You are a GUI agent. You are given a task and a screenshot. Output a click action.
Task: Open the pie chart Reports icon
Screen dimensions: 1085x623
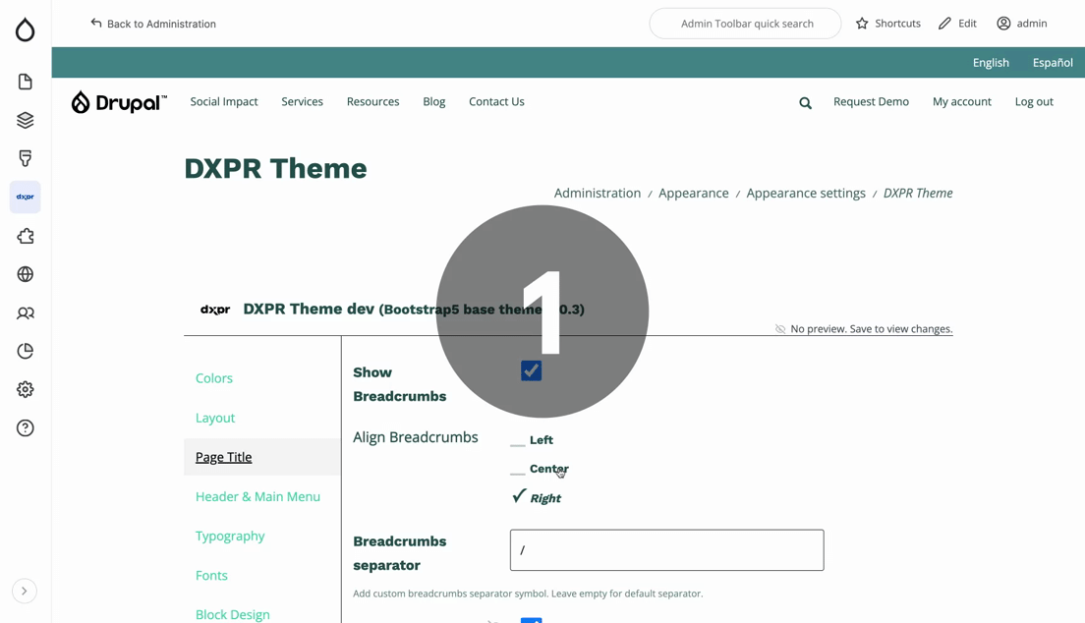(26, 351)
